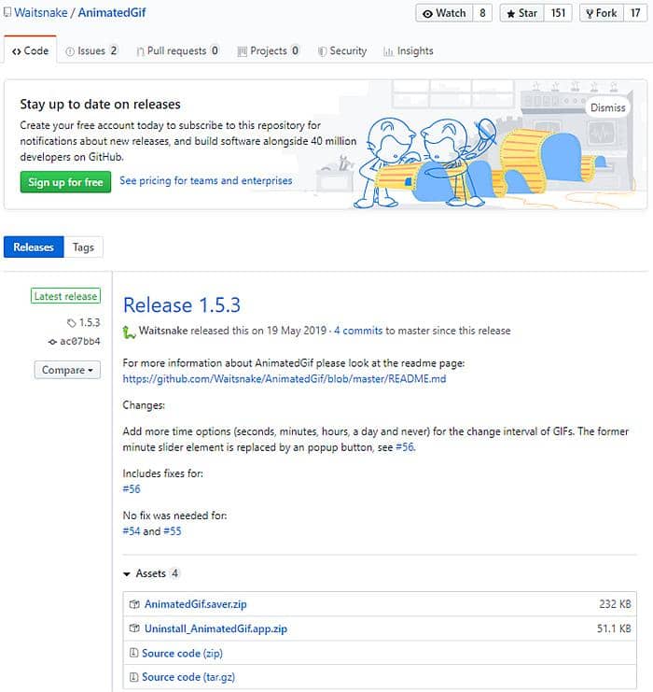
Task: Click the file icon beside Source code (zip)
Action: coord(133,653)
